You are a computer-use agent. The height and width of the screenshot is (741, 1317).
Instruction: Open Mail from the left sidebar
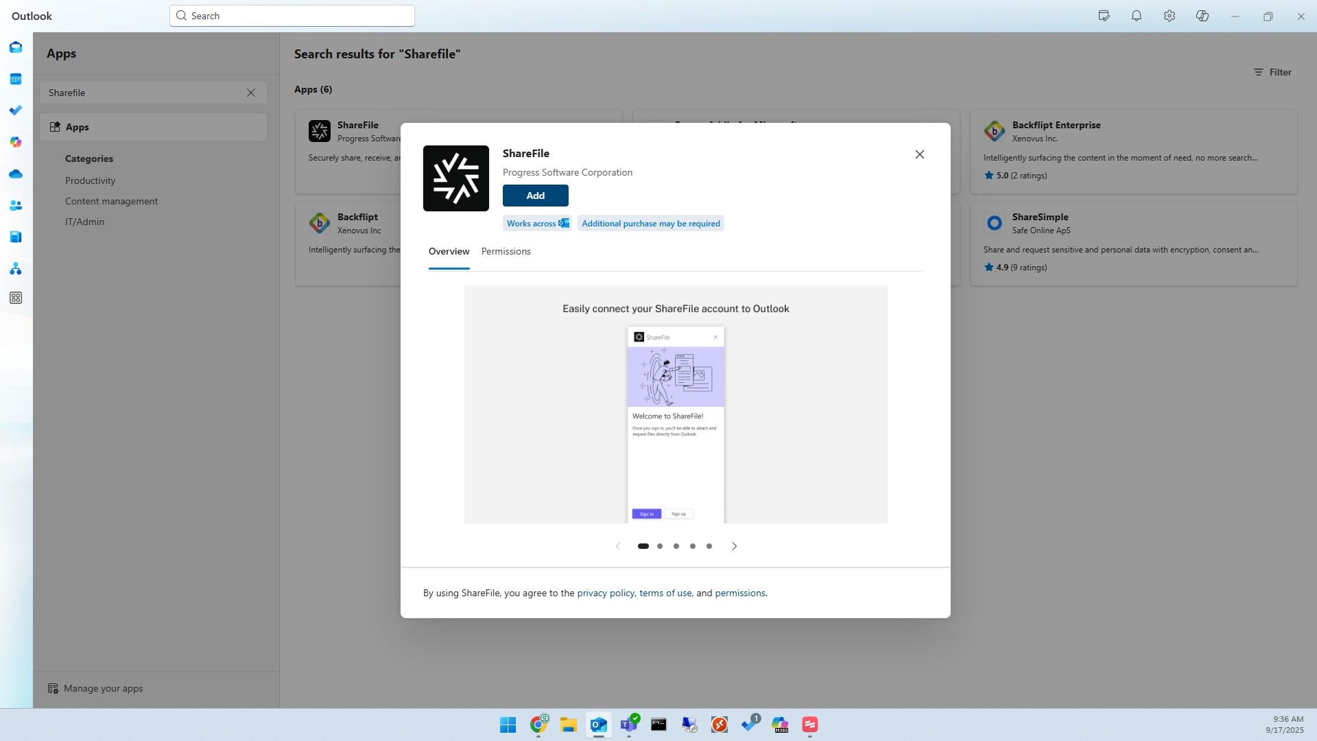(x=15, y=47)
